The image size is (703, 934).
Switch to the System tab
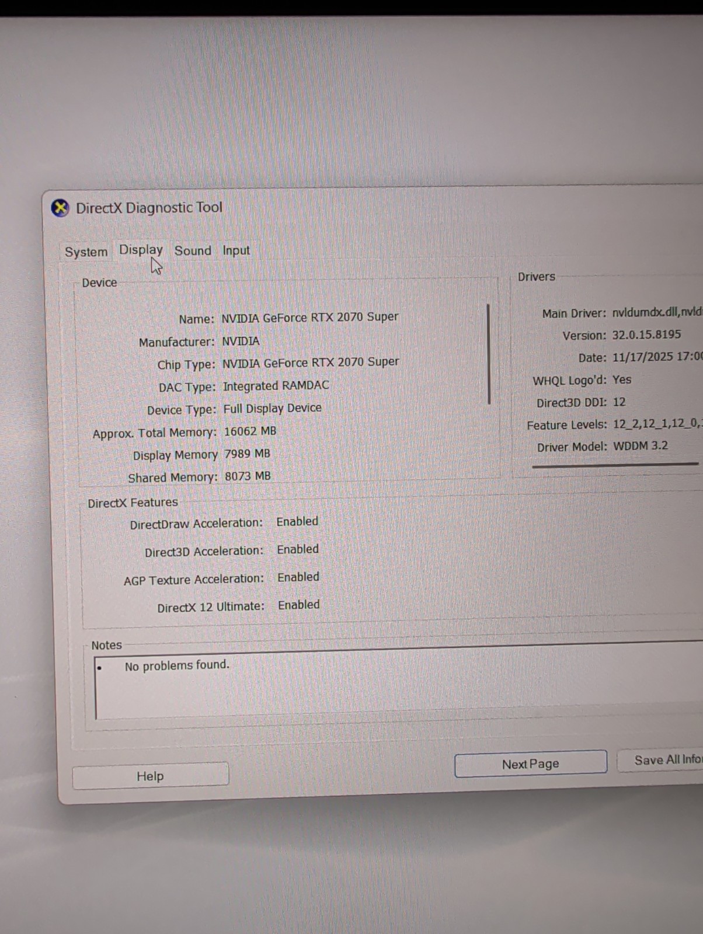86,252
